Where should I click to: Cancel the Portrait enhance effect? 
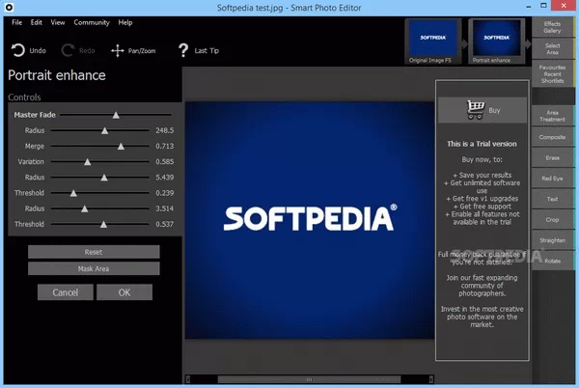coord(66,291)
